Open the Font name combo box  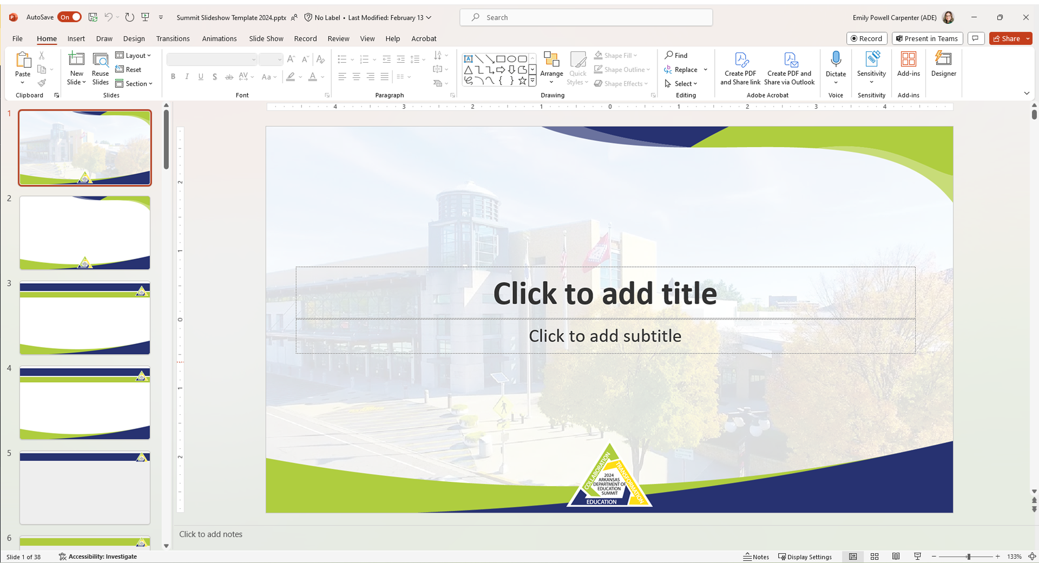tap(212, 59)
